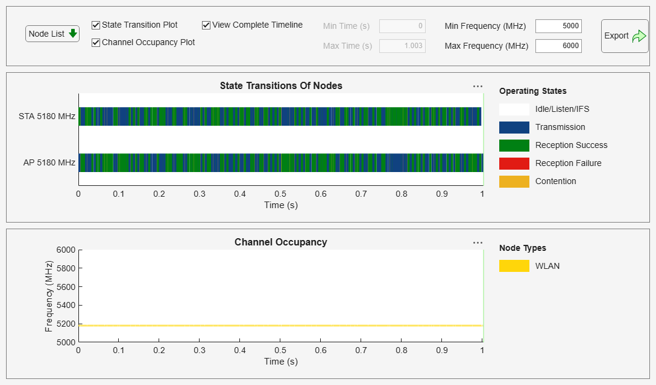Click the State Transitions Of Nodes title
The image size is (656, 385).
tap(281, 85)
